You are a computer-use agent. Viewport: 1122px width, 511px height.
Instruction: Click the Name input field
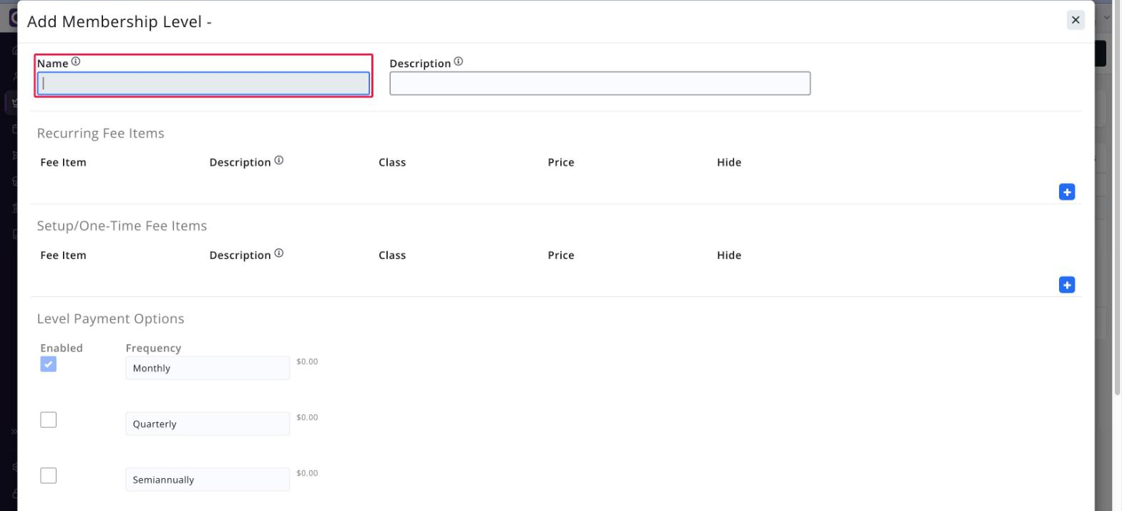click(x=203, y=84)
